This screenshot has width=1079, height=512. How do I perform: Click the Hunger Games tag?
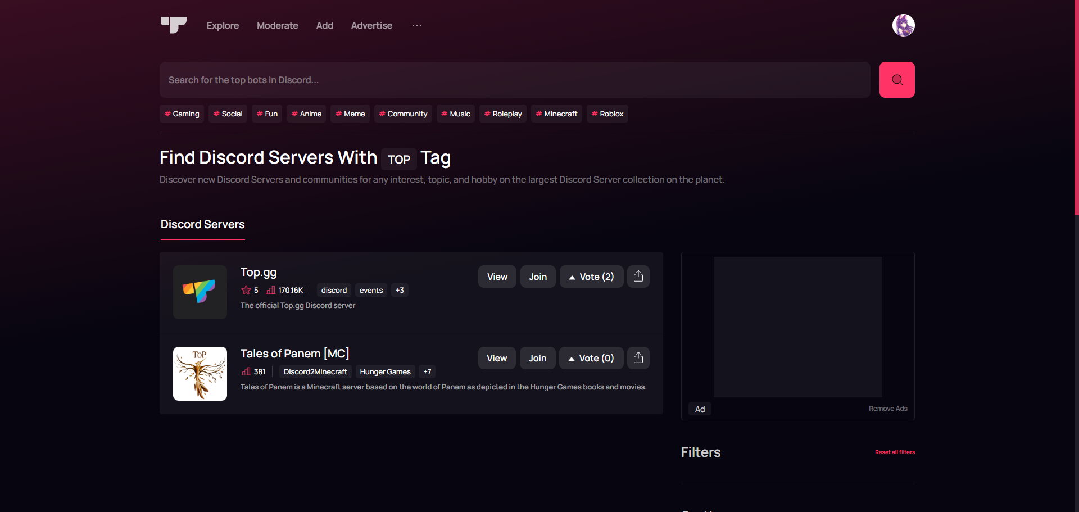click(x=385, y=371)
